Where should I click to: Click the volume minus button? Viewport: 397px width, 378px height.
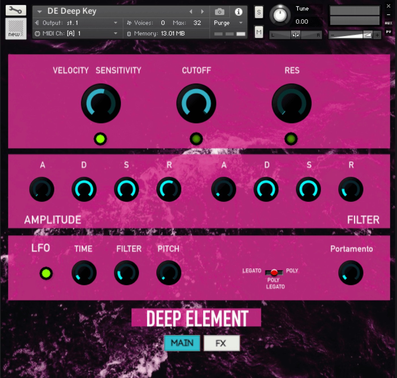333,35
